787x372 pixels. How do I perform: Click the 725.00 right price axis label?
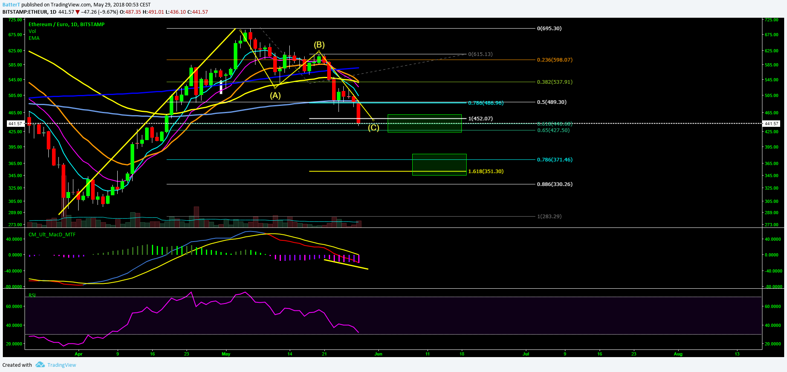(x=771, y=20)
